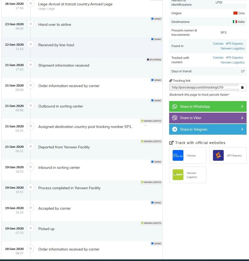Click timeline dot for Liege arrival event
249x261 pixels.
coord(31,3)
